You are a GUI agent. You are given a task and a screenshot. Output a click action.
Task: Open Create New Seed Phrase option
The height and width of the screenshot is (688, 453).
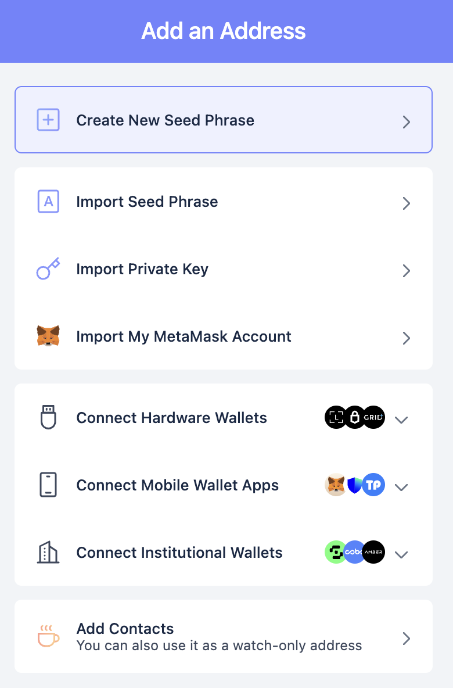pyautogui.click(x=224, y=120)
